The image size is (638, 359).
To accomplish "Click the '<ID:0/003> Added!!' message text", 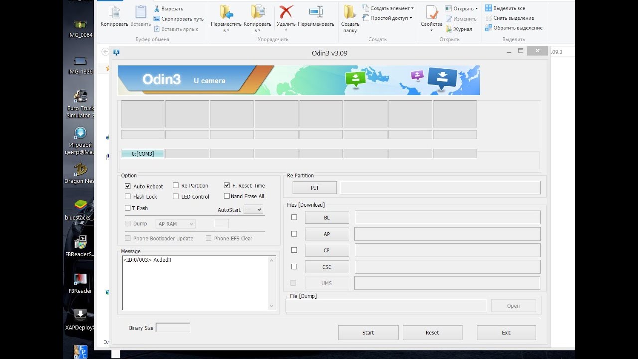I will [147, 260].
